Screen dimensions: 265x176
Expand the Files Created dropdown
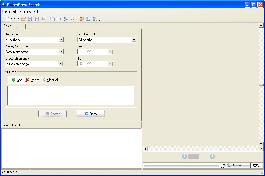134,40
